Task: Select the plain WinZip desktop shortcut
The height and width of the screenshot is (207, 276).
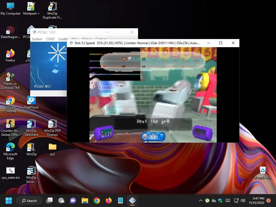Action: pyautogui.click(x=31, y=149)
